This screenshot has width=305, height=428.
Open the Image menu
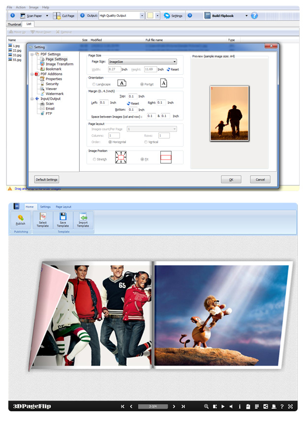point(33,7)
